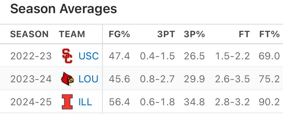Click the 3PT column header
This screenshot has width=283, height=114.
pos(166,34)
